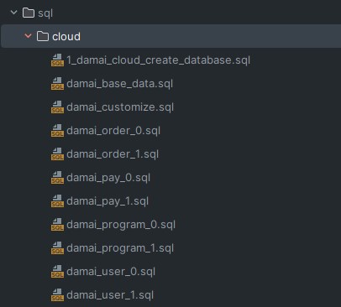Click SQL icon of damai_customize.sql
The width and height of the screenshot is (341, 307).
(x=57, y=107)
